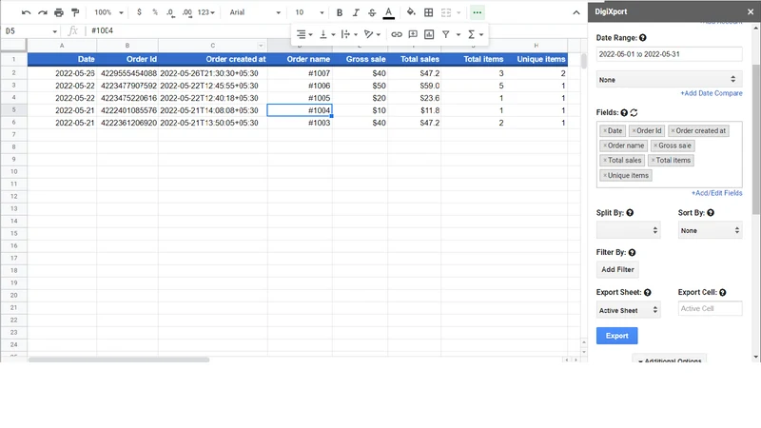The image size is (761, 428).
Task: Open the Sort By None dropdown
Action: (x=710, y=230)
